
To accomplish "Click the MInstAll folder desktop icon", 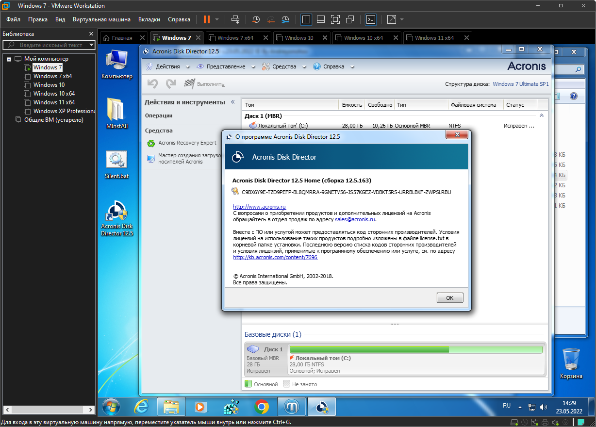I will coord(116,109).
